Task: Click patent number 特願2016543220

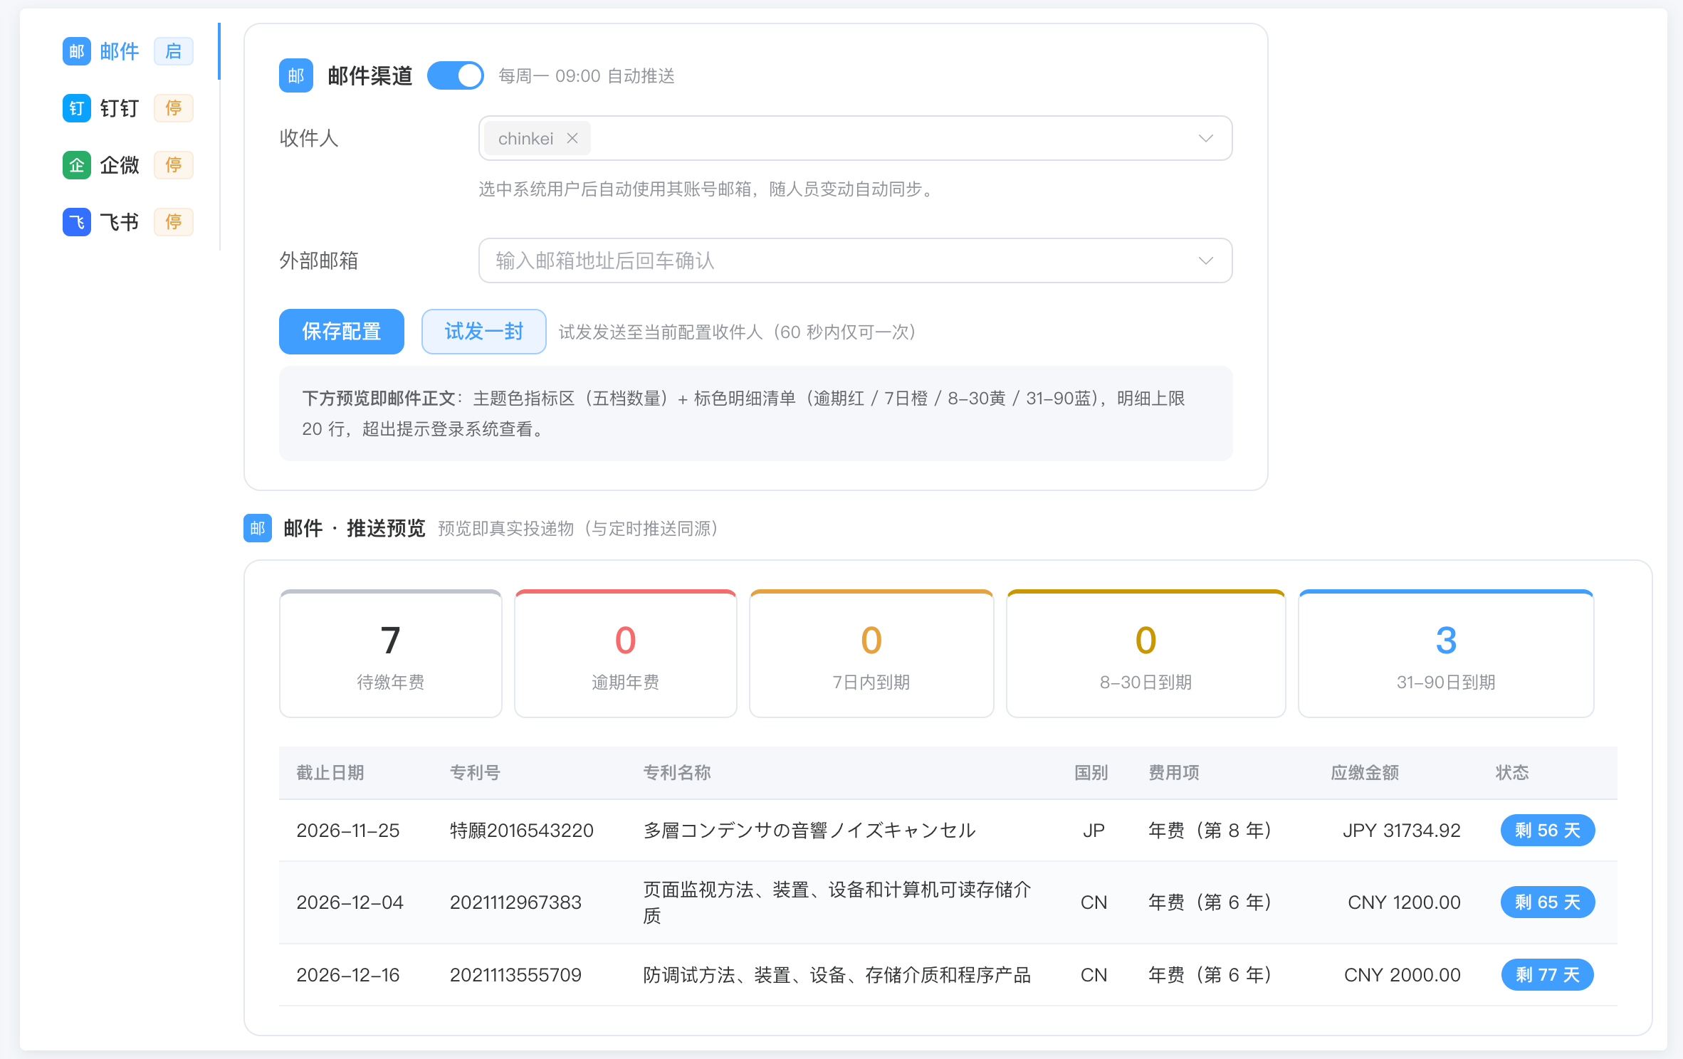Action: tap(522, 831)
